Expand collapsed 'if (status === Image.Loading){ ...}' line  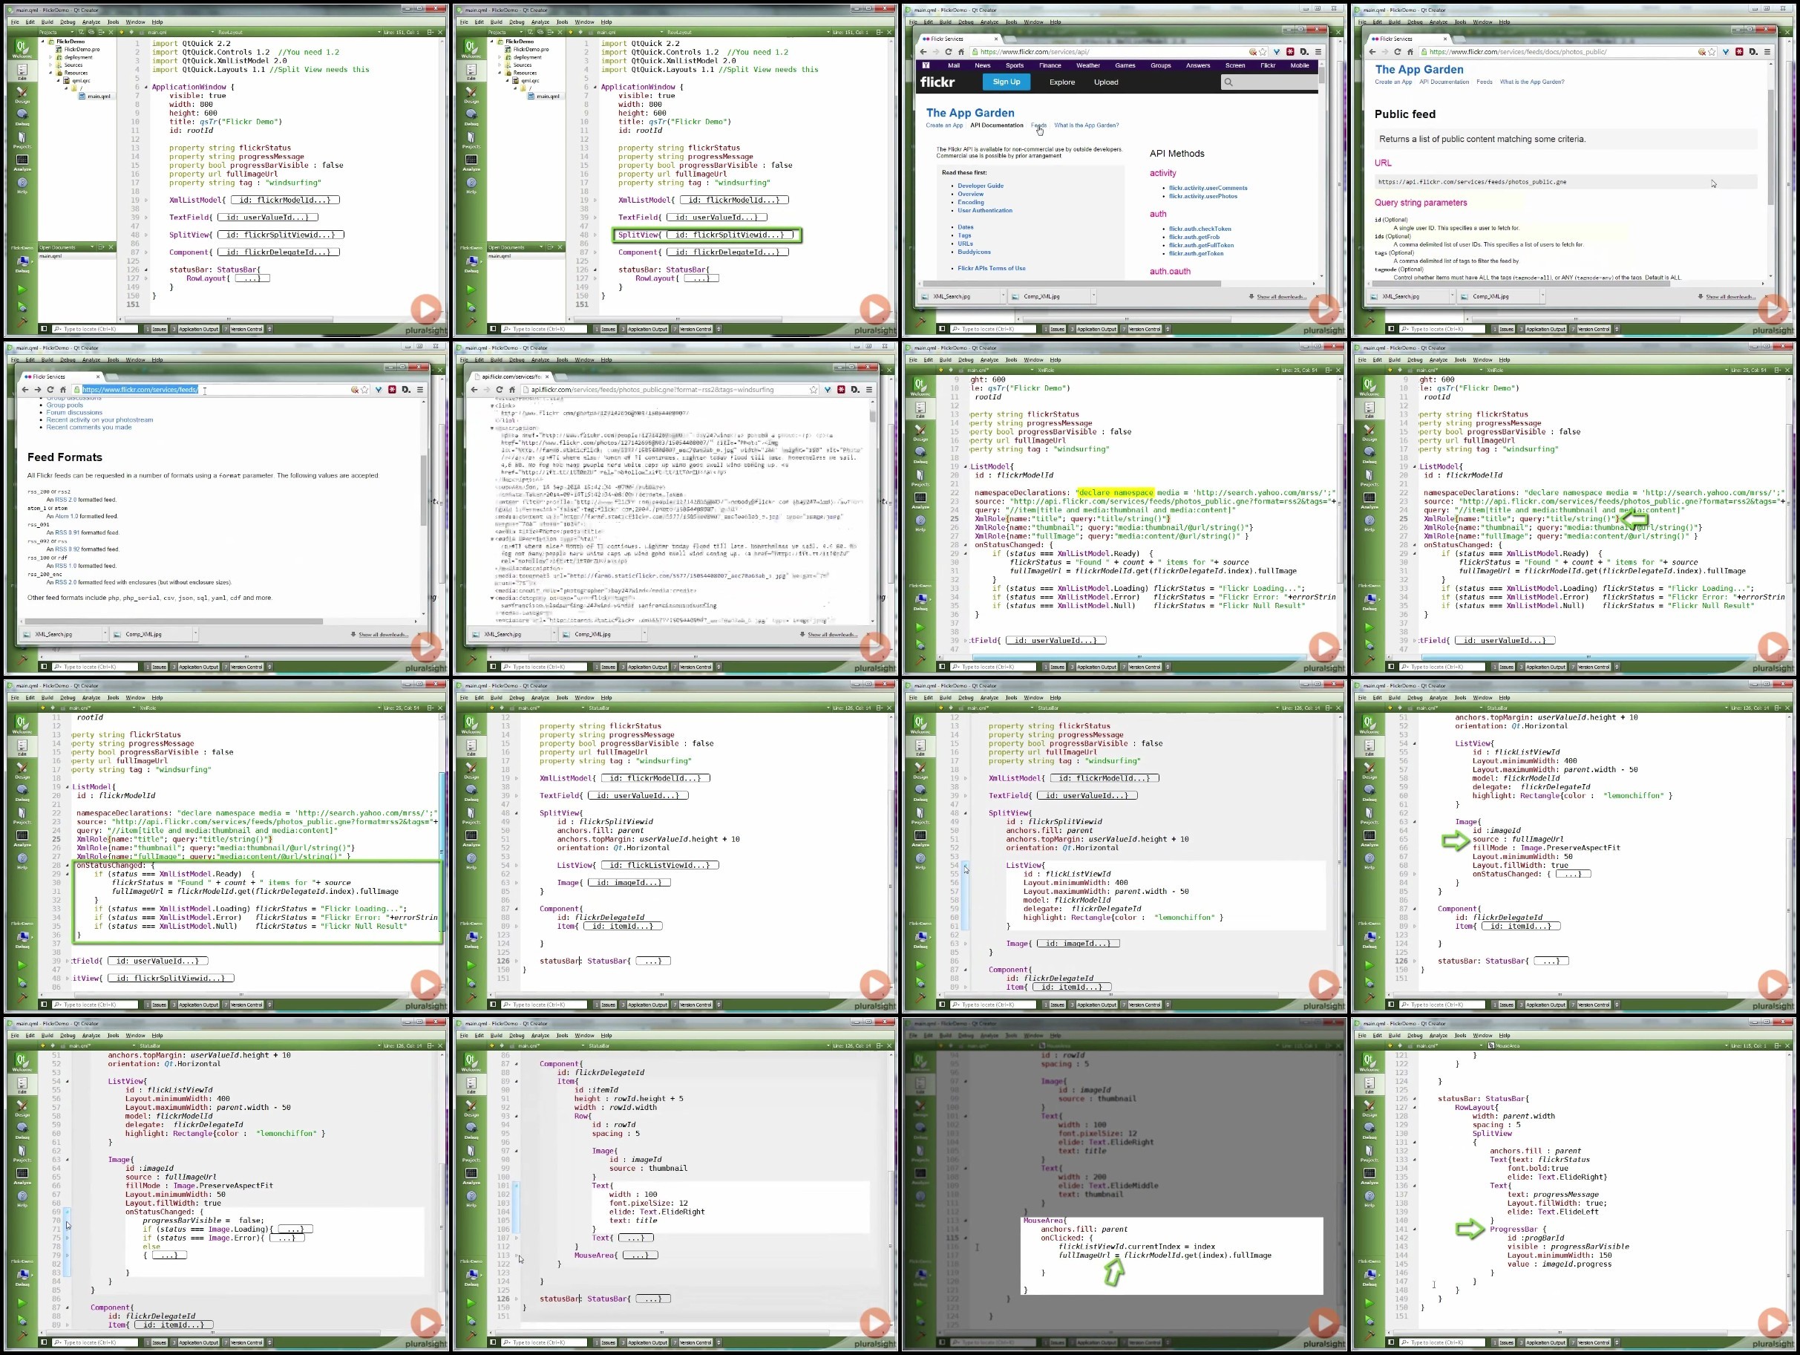(x=295, y=1229)
